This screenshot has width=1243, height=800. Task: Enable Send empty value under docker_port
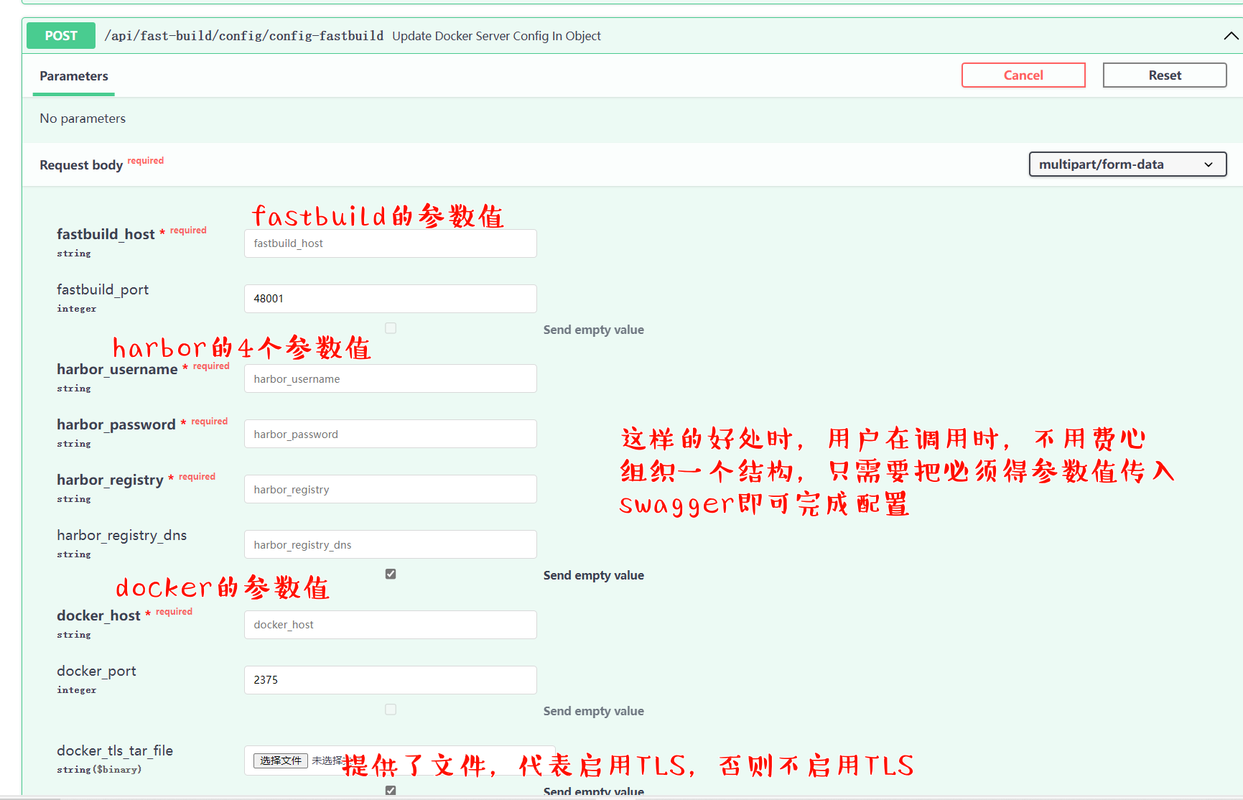(x=391, y=710)
